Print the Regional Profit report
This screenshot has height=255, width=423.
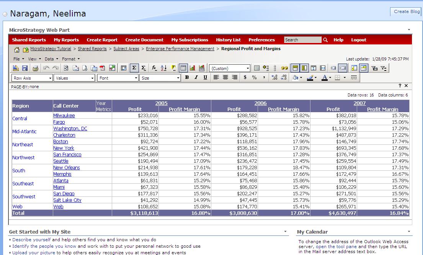coord(35,68)
